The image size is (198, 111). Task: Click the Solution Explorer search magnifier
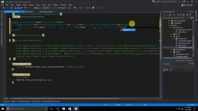pyautogui.click(x=192, y=18)
